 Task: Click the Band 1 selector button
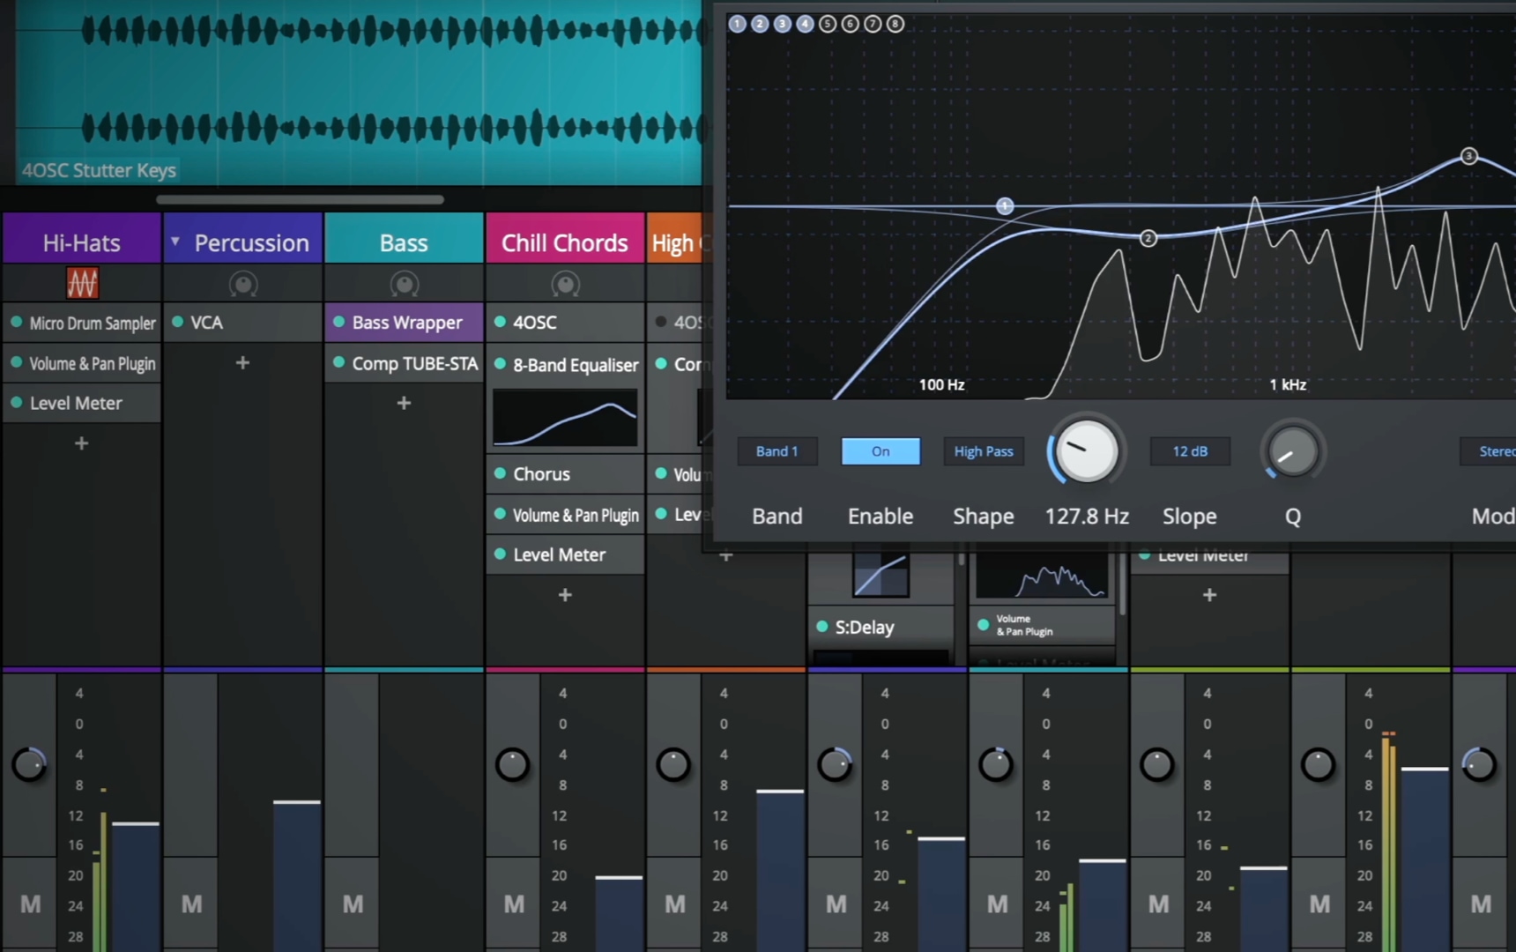[777, 451]
